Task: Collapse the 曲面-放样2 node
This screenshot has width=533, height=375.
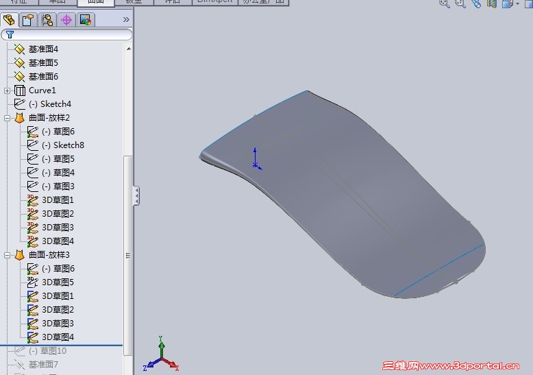Action: tap(7, 118)
